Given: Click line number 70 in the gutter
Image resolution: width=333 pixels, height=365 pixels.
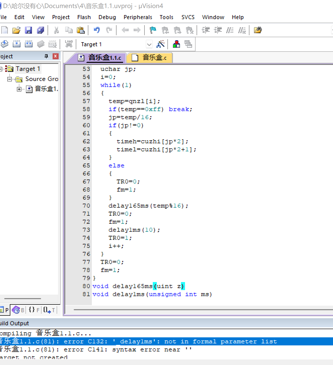Looking at the screenshot, I should point(86,206).
